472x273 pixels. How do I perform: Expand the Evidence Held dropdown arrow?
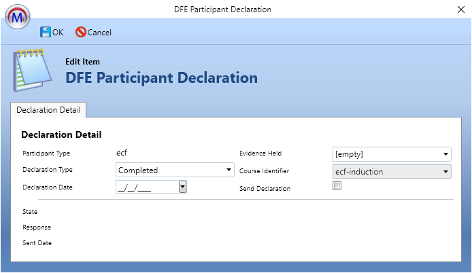pyautogui.click(x=445, y=154)
